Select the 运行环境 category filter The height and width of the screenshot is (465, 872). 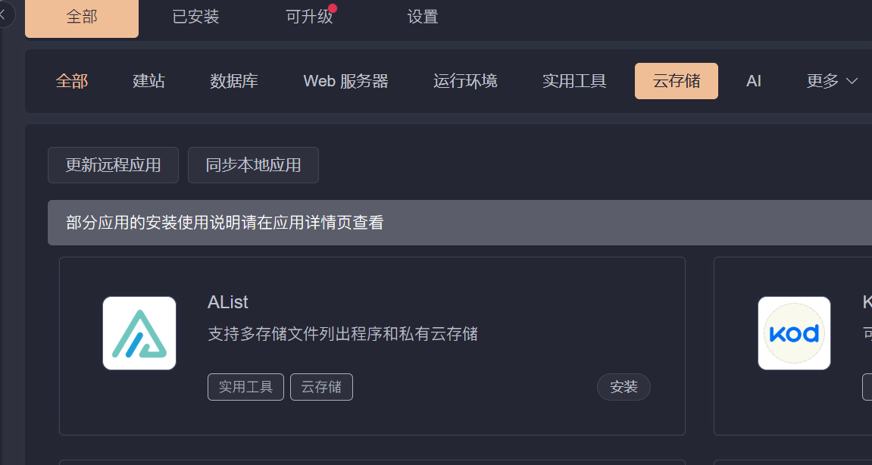tap(465, 81)
